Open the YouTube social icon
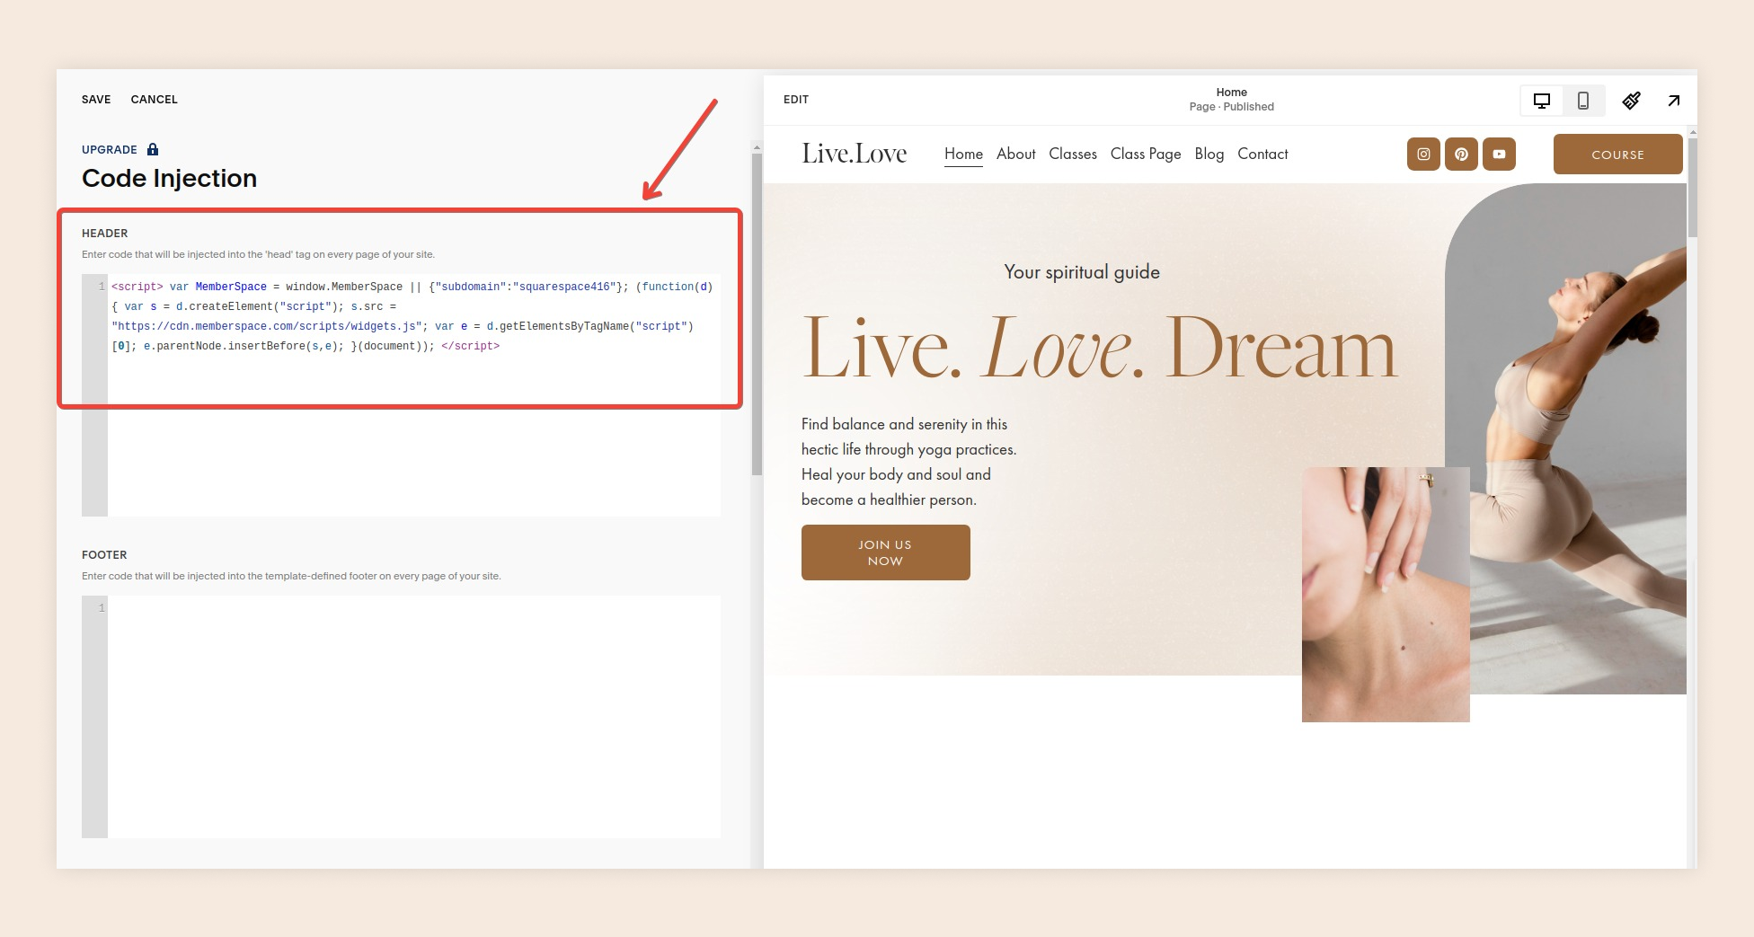 tap(1499, 155)
